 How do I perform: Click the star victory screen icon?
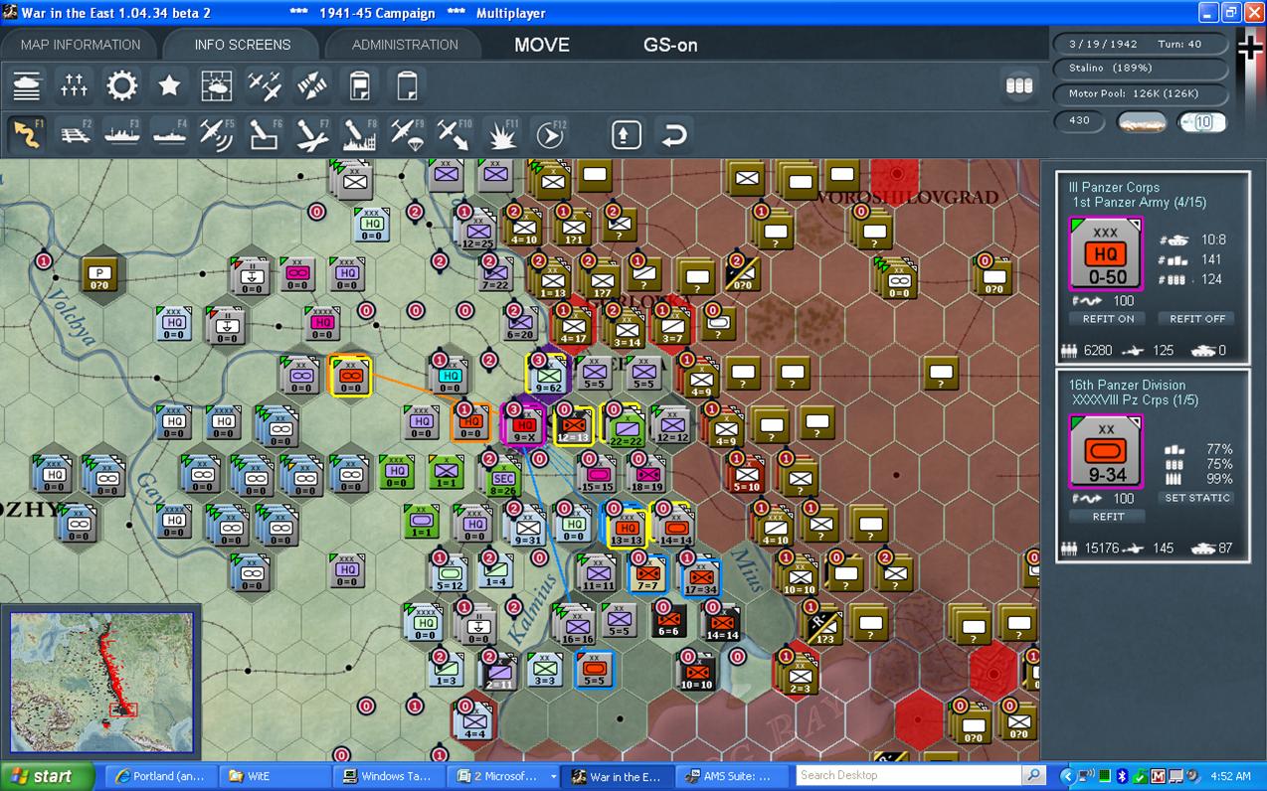[x=169, y=86]
